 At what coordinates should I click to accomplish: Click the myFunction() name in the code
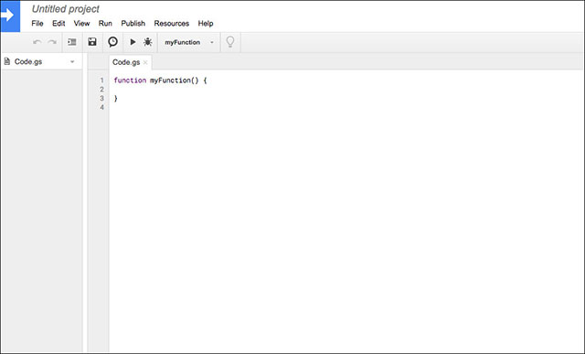pos(175,80)
